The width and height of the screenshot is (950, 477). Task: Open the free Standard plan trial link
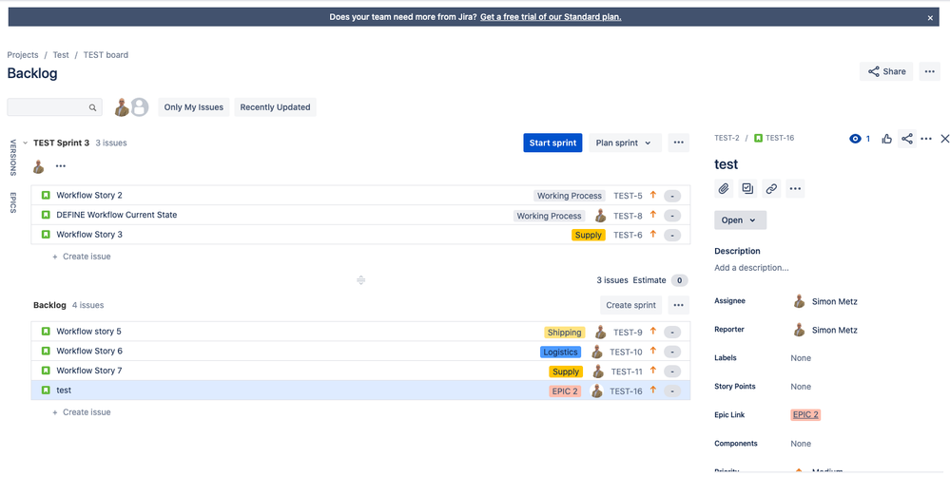[x=551, y=17]
